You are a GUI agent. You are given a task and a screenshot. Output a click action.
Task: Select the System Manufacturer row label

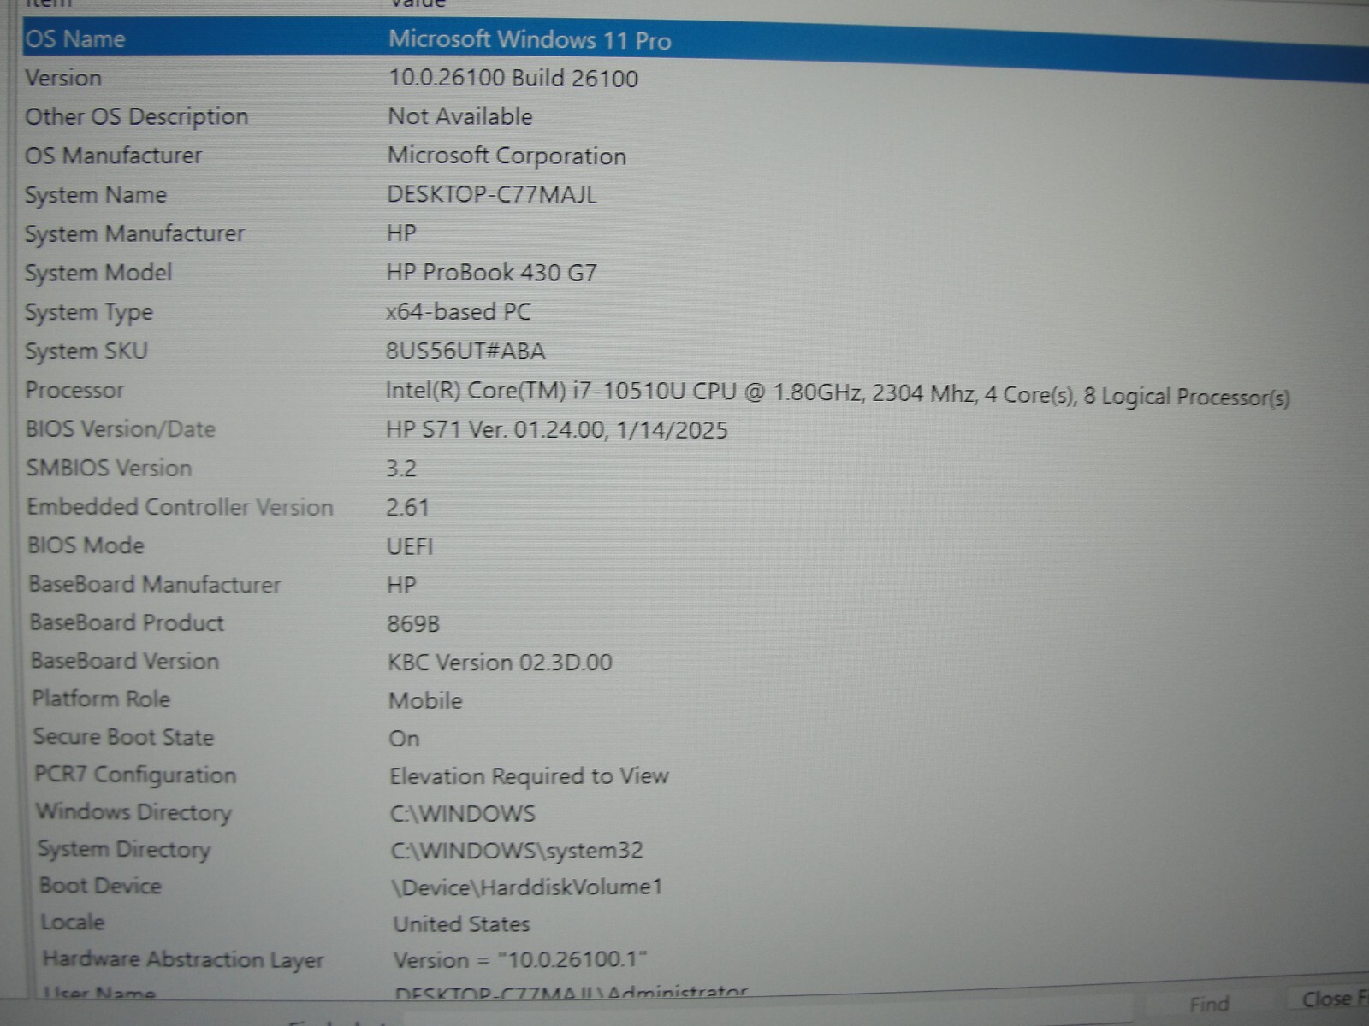[x=134, y=233]
